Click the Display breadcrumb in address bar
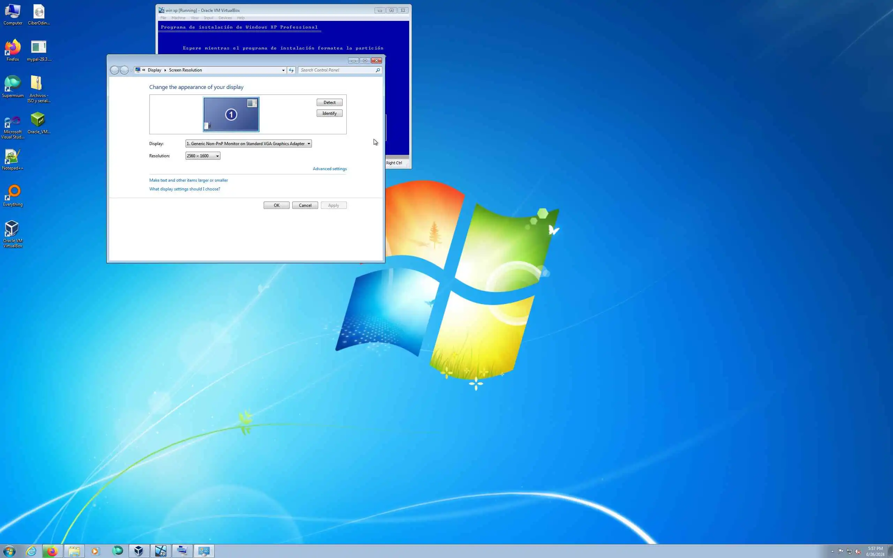Image resolution: width=893 pixels, height=558 pixels. [154, 70]
